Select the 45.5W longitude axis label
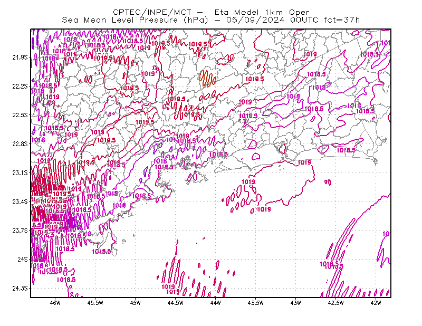Viewport: 422px width, 326px height. coord(95,303)
